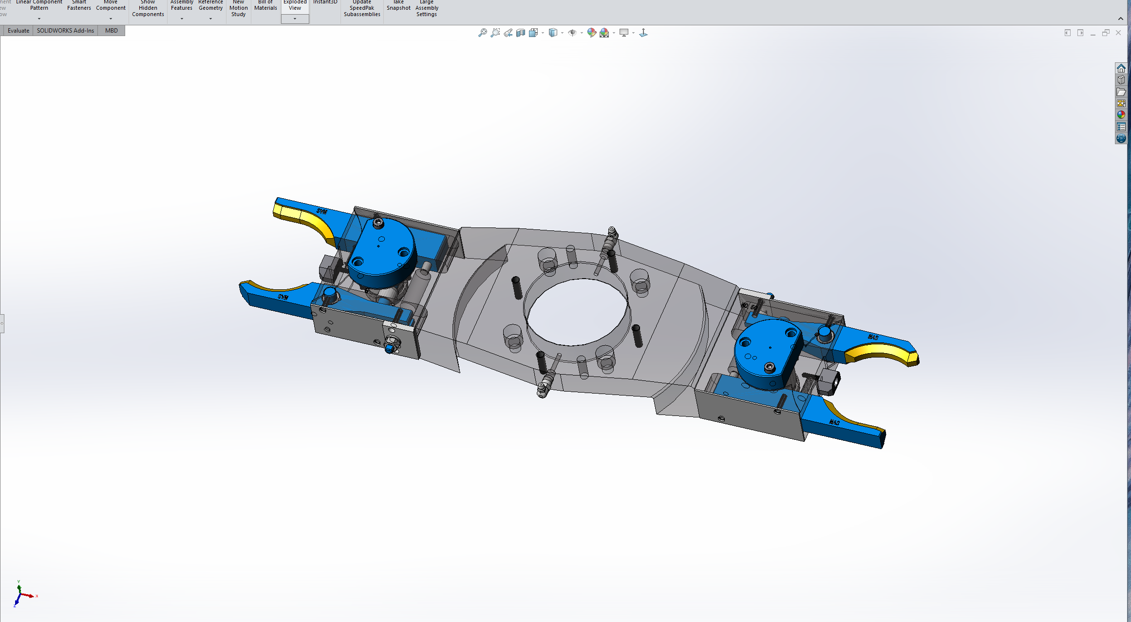
Task: Expand the Exploded View dropdown arrow
Action: tap(295, 19)
